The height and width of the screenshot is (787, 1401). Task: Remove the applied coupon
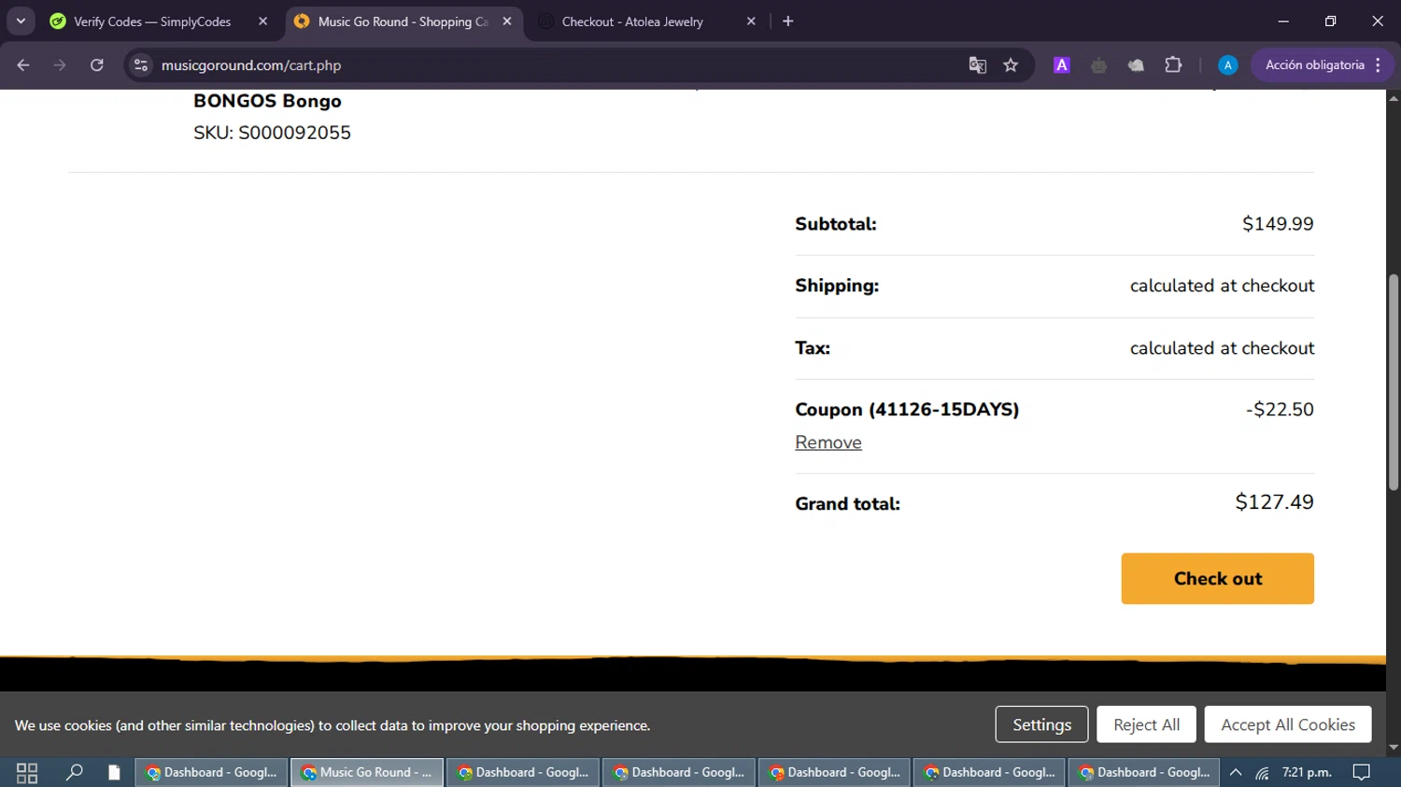coord(828,443)
